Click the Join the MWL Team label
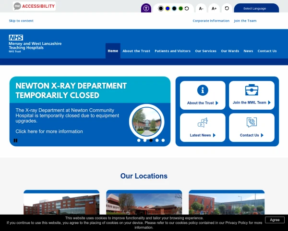The width and height of the screenshot is (288, 231). [252, 103]
